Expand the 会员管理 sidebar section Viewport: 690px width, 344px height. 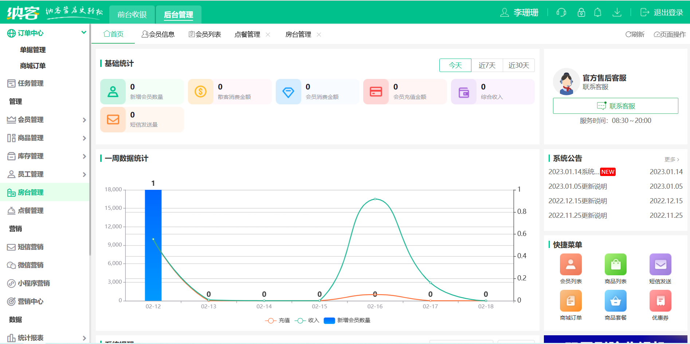click(x=84, y=120)
